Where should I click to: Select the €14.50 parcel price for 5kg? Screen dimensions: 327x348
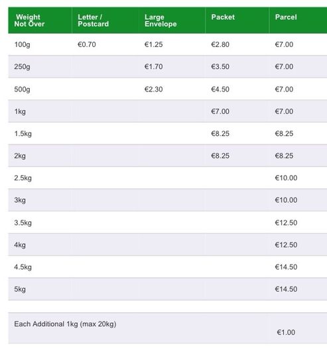tap(286, 289)
